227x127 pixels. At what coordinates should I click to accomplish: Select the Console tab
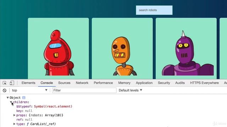pyautogui.click(x=46, y=83)
